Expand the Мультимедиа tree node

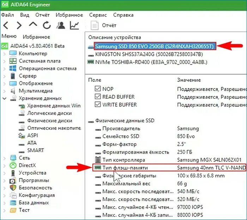point(5,91)
